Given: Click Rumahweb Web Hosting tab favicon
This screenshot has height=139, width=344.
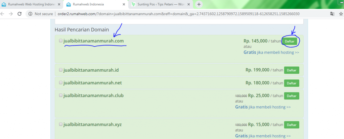Looking at the screenshot, I should (x=4, y=4).
